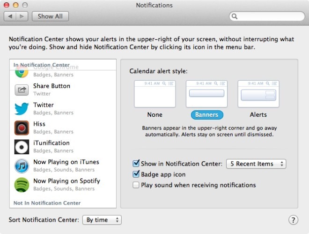Select the Alerts style thumbnail
The width and height of the screenshot is (309, 234).
pos(258,94)
